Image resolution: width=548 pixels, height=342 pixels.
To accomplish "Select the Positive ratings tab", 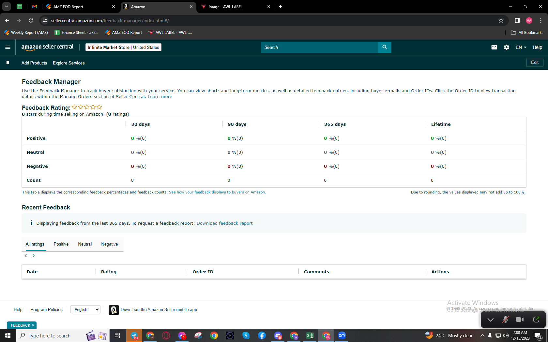I will (x=61, y=244).
